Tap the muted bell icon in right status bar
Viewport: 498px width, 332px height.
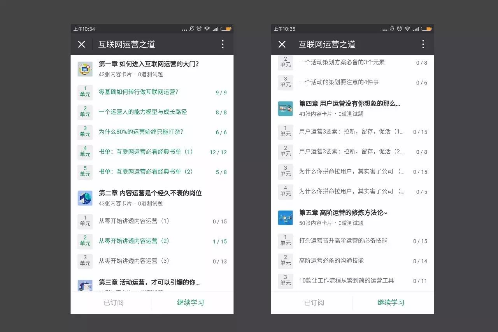(392, 29)
